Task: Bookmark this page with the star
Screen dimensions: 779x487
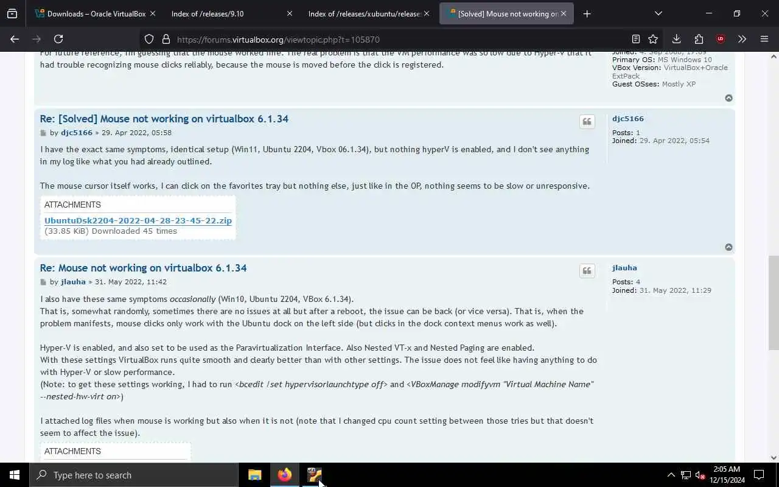Action: [x=653, y=39]
